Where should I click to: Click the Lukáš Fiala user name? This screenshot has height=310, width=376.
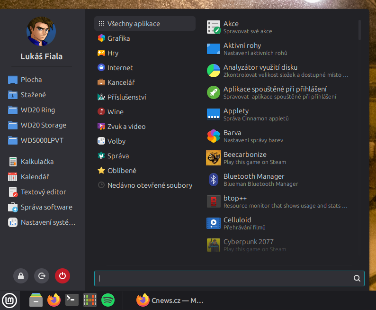[42, 56]
